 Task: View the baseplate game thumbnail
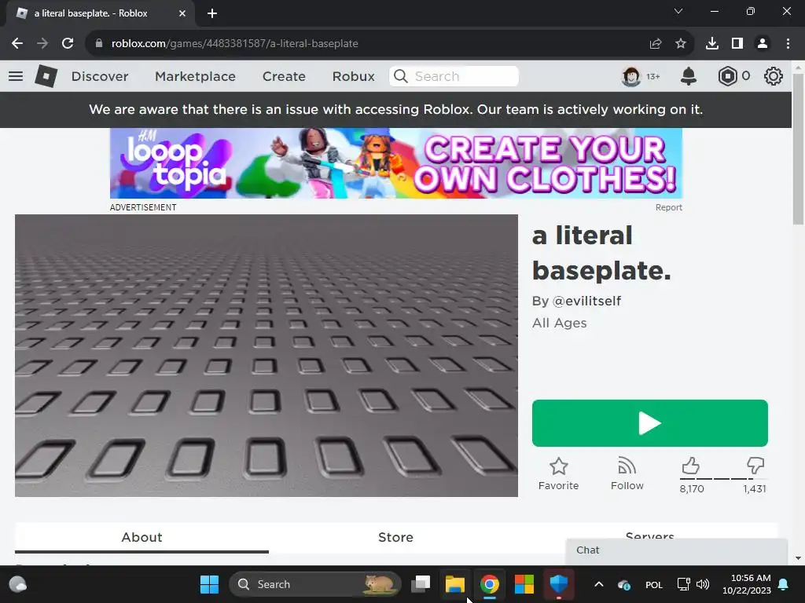tap(266, 356)
